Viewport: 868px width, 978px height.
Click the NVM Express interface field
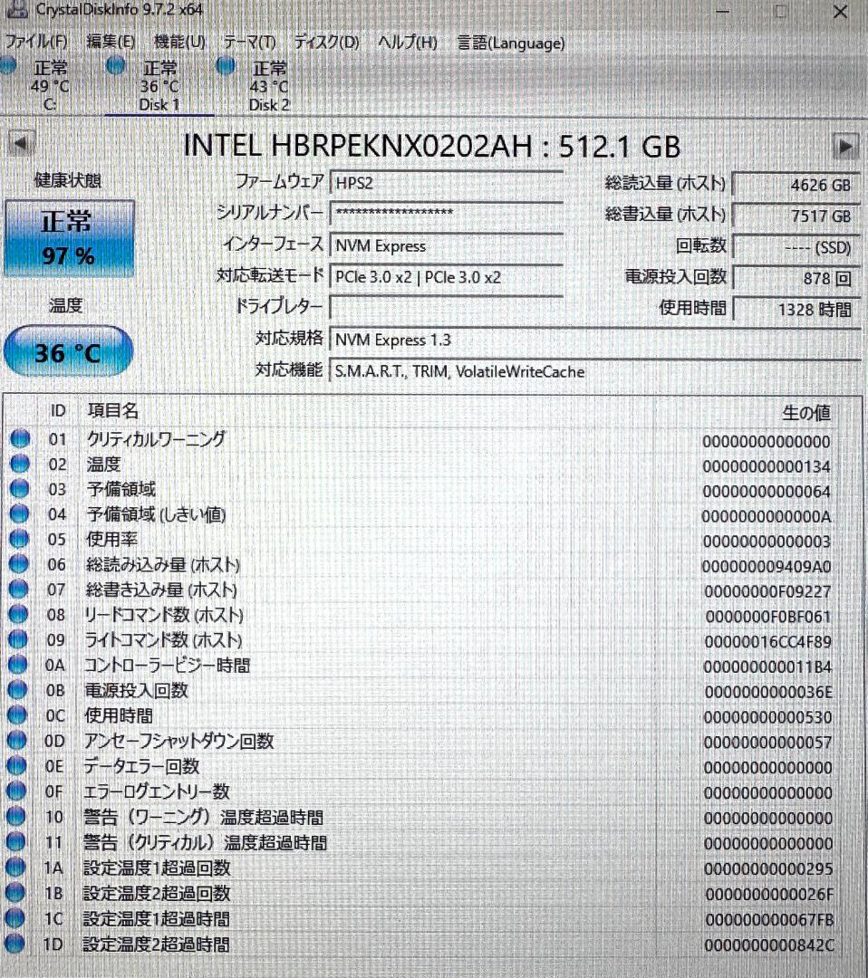pos(446,245)
